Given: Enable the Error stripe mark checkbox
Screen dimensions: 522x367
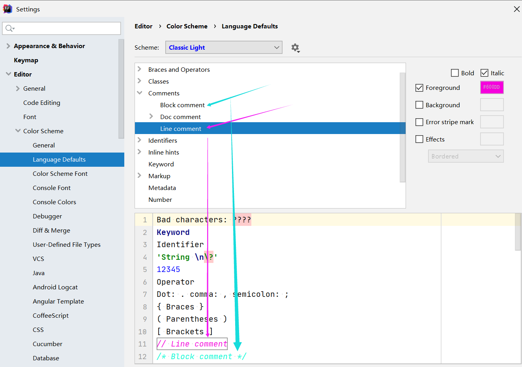Looking at the screenshot, I should pos(419,122).
